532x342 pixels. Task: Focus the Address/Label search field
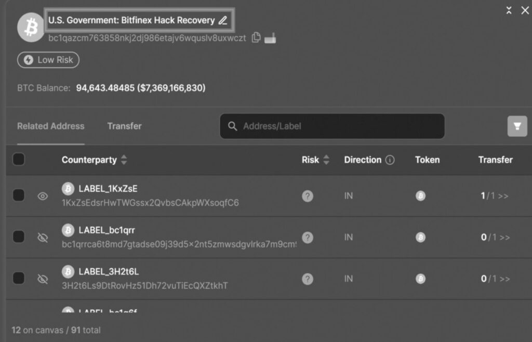332,126
